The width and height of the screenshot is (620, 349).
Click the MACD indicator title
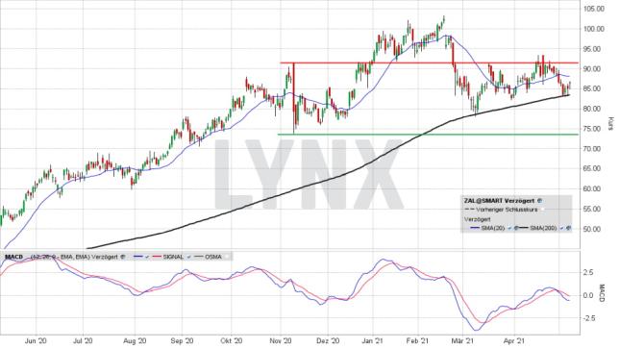pyautogui.click(x=13, y=257)
